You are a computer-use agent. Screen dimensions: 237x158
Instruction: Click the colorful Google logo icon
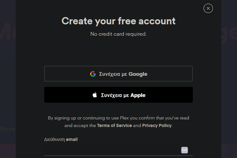click(93, 74)
